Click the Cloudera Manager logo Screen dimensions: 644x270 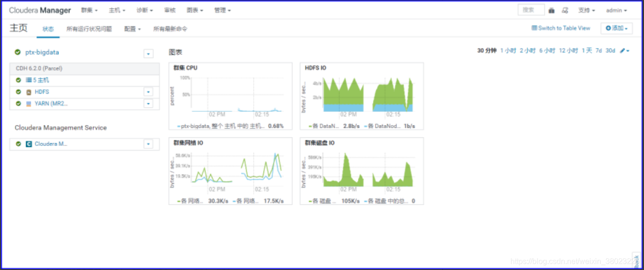[x=40, y=10]
